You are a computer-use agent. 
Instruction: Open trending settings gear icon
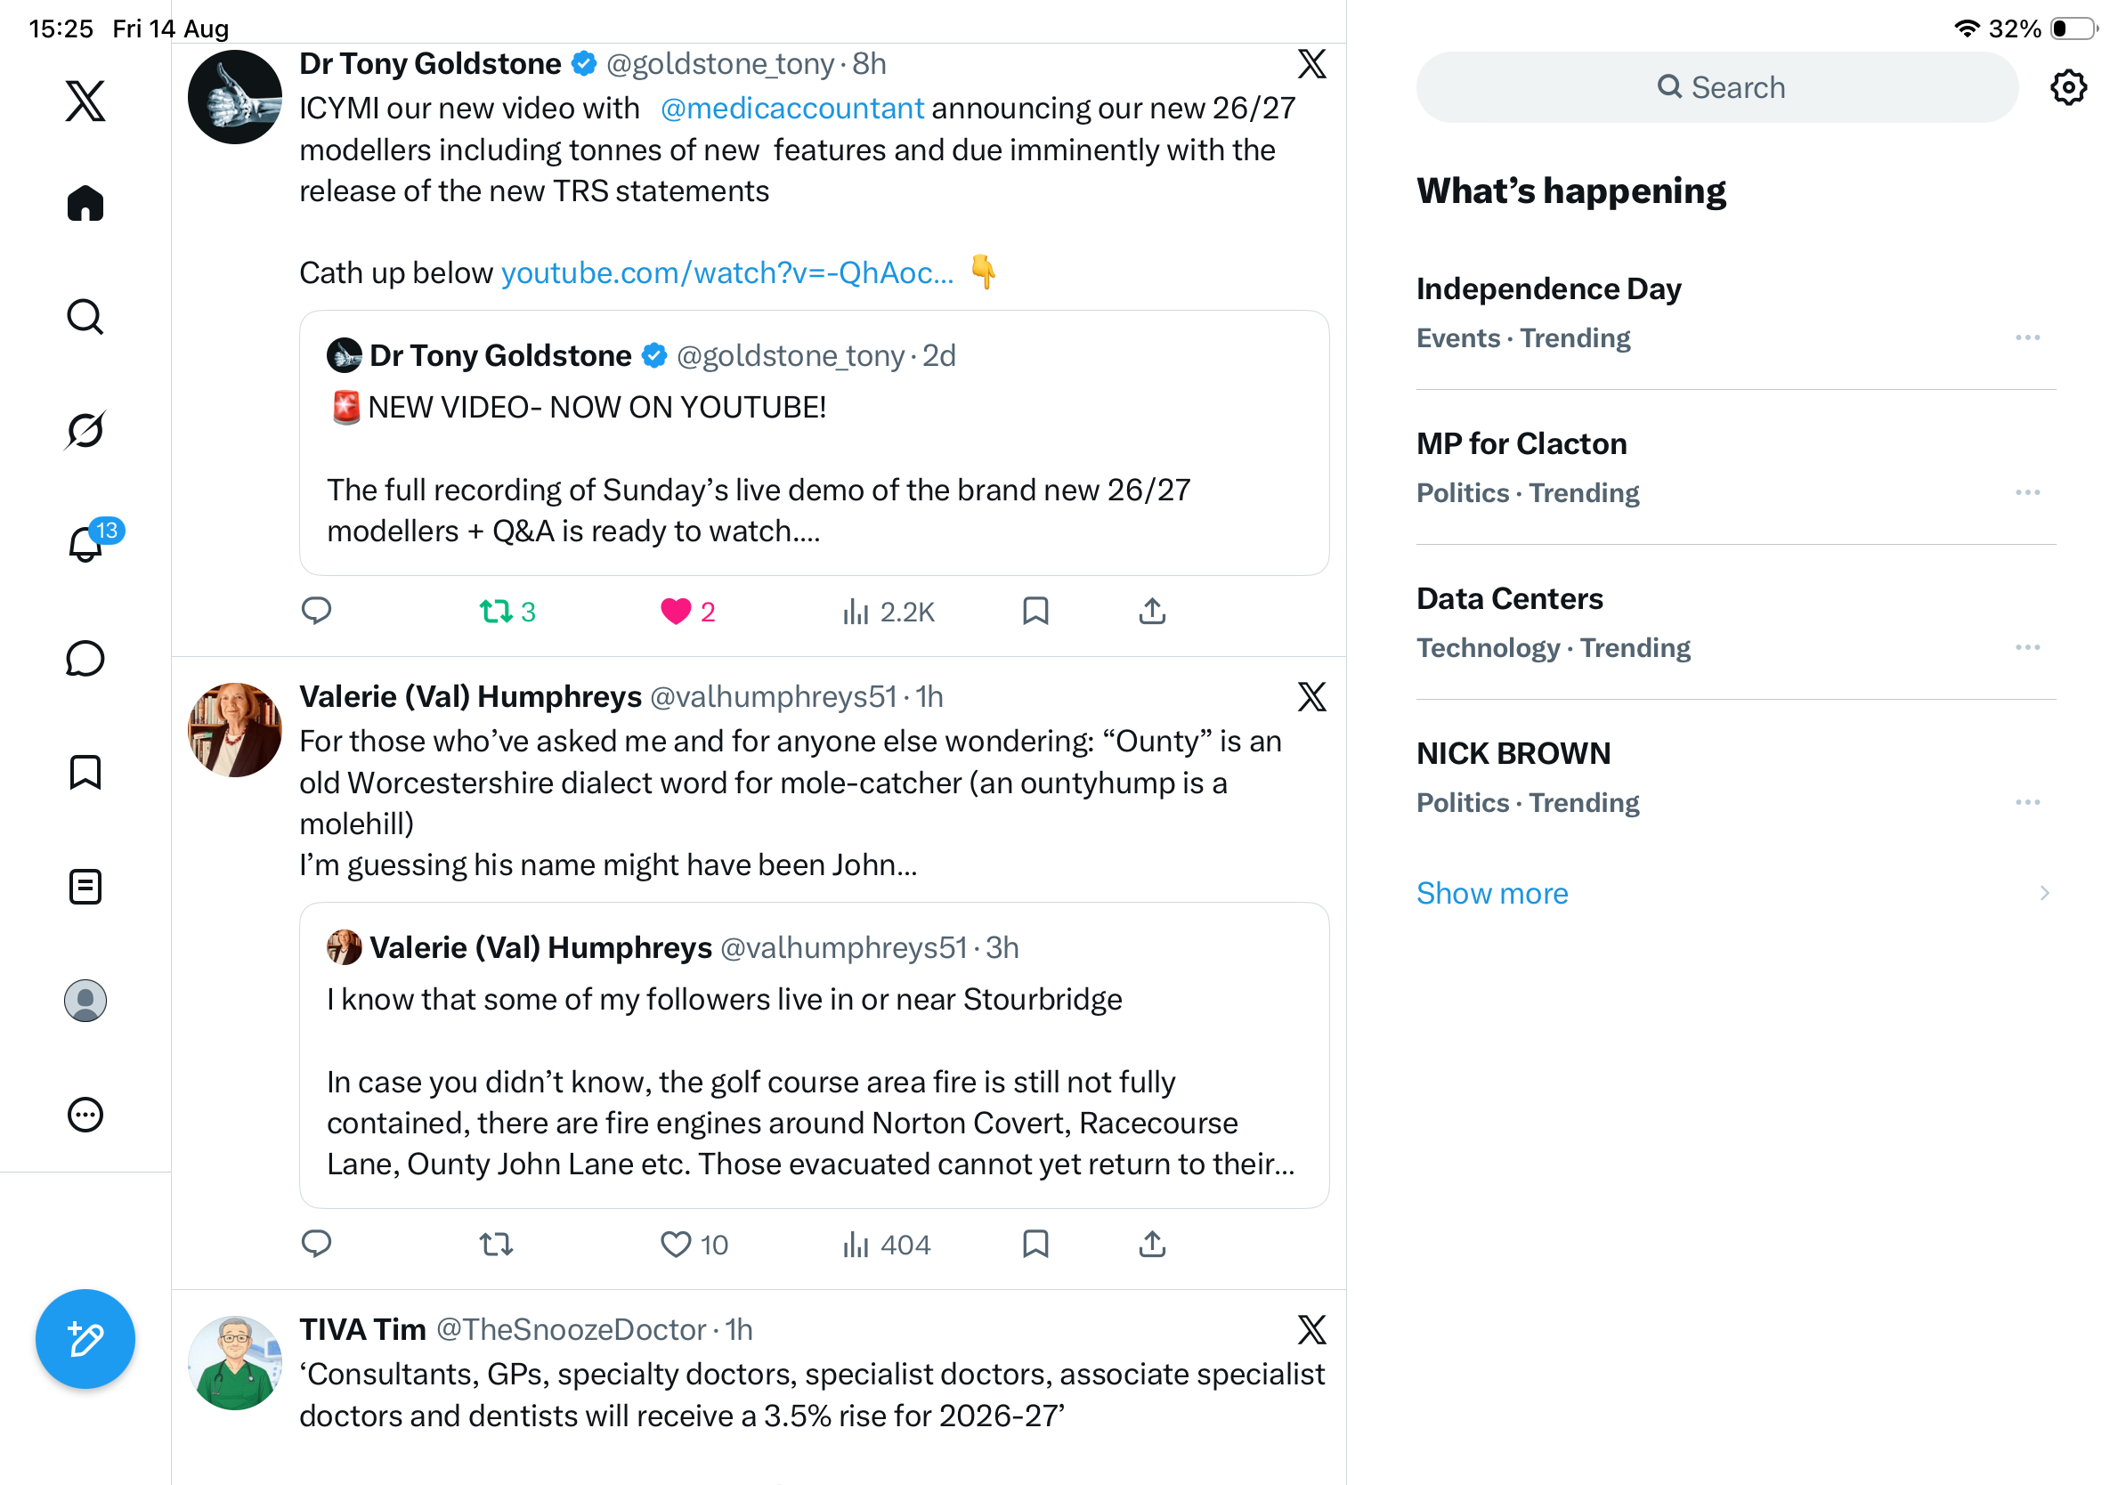pos(2067,87)
